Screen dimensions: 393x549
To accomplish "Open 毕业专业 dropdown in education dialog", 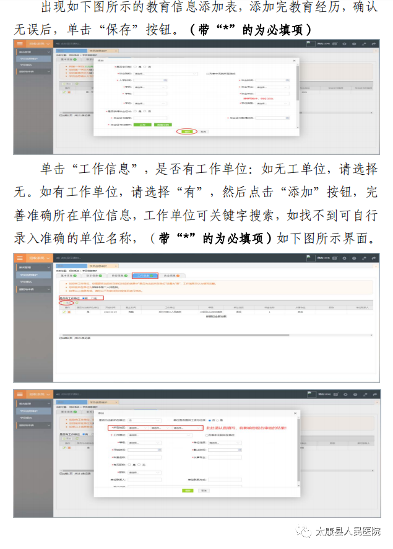I will click(272, 87).
